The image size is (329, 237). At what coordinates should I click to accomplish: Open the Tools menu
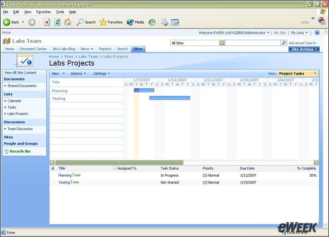click(60, 12)
